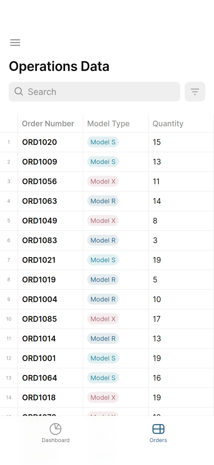Click the Model R tag for ORD1063

103,201
